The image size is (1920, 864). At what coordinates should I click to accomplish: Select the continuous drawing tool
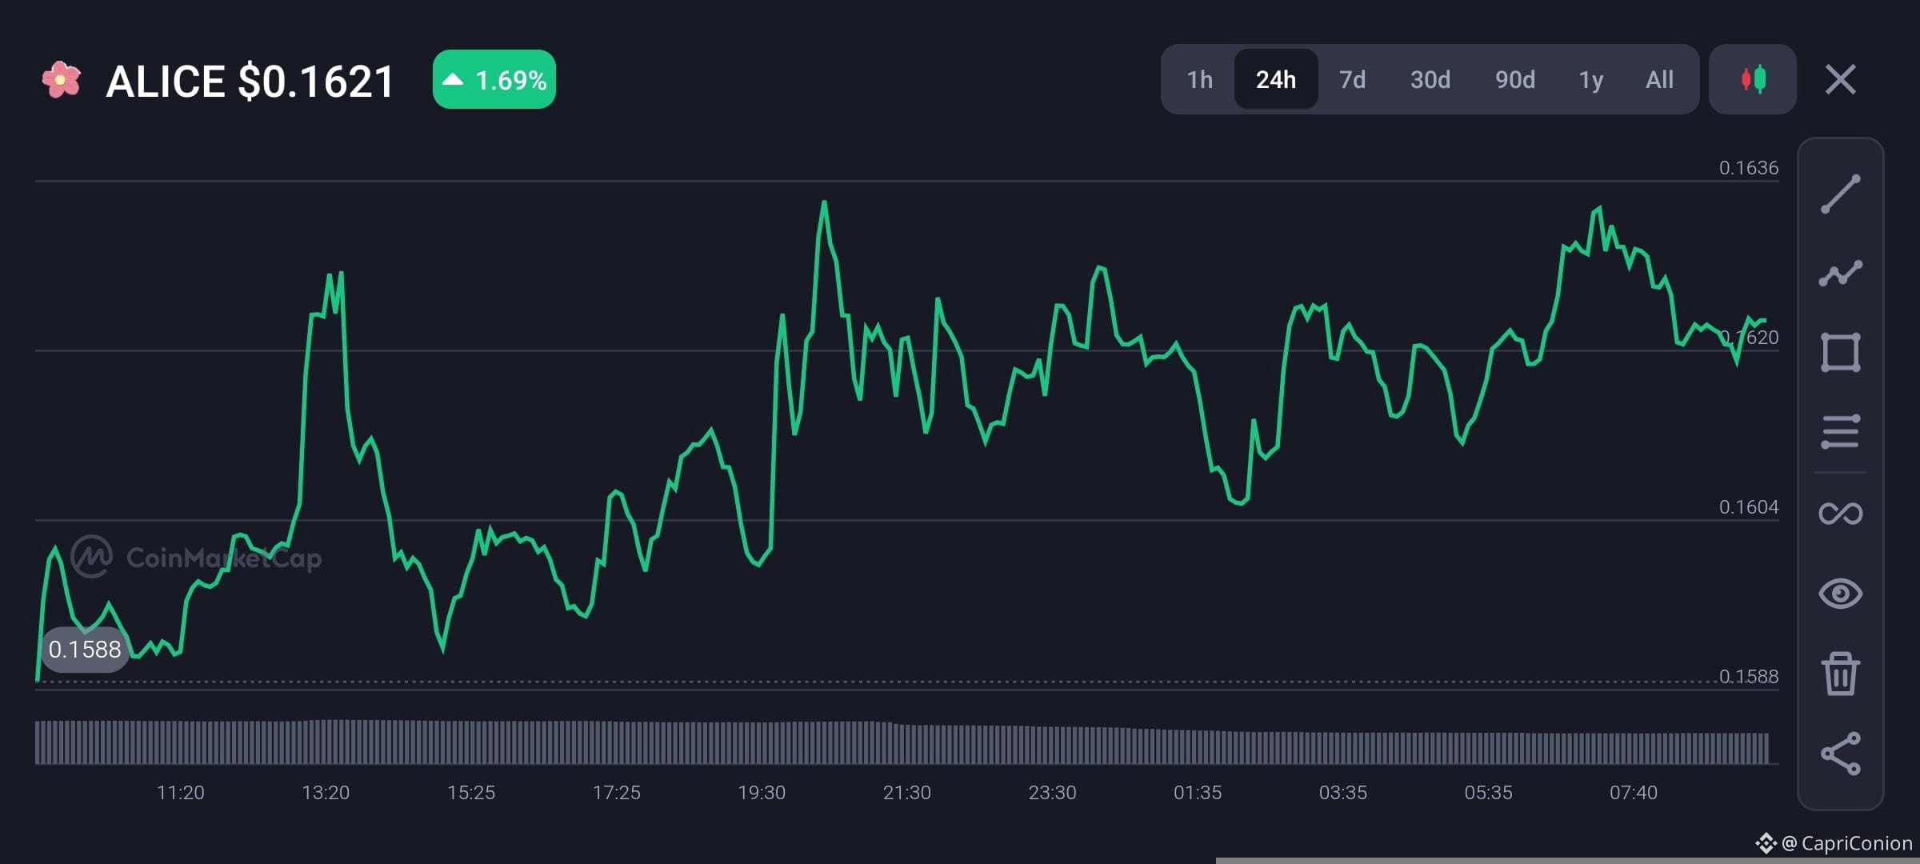click(1841, 513)
